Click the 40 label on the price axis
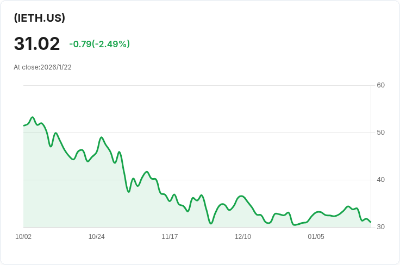The image size is (400, 265). [x=380, y=180]
